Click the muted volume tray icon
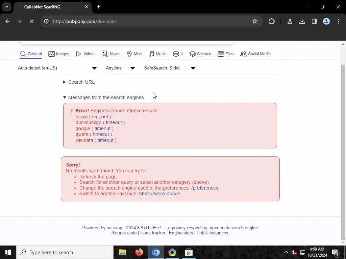 (294, 252)
